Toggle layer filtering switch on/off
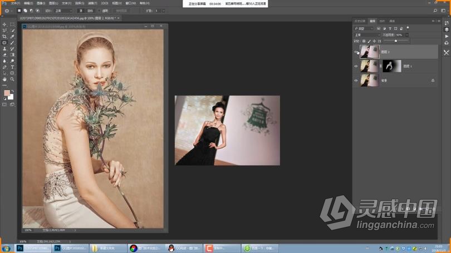The width and height of the screenshot is (451, 253). (x=408, y=28)
